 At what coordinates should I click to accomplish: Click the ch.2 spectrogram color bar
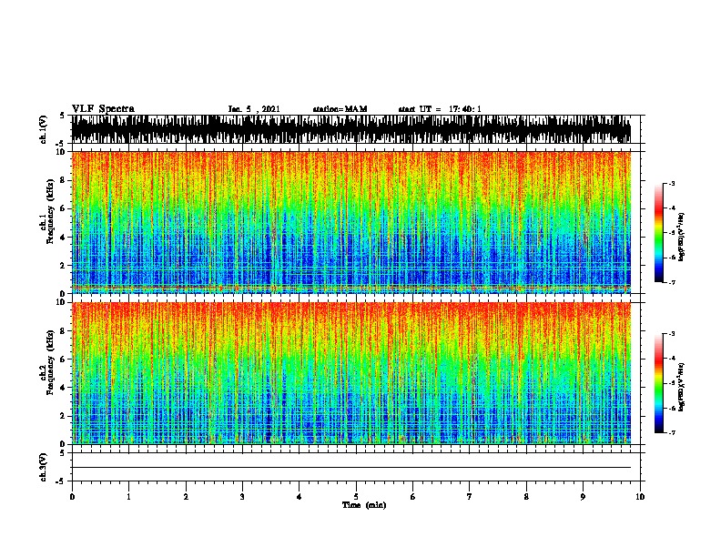[659, 383]
